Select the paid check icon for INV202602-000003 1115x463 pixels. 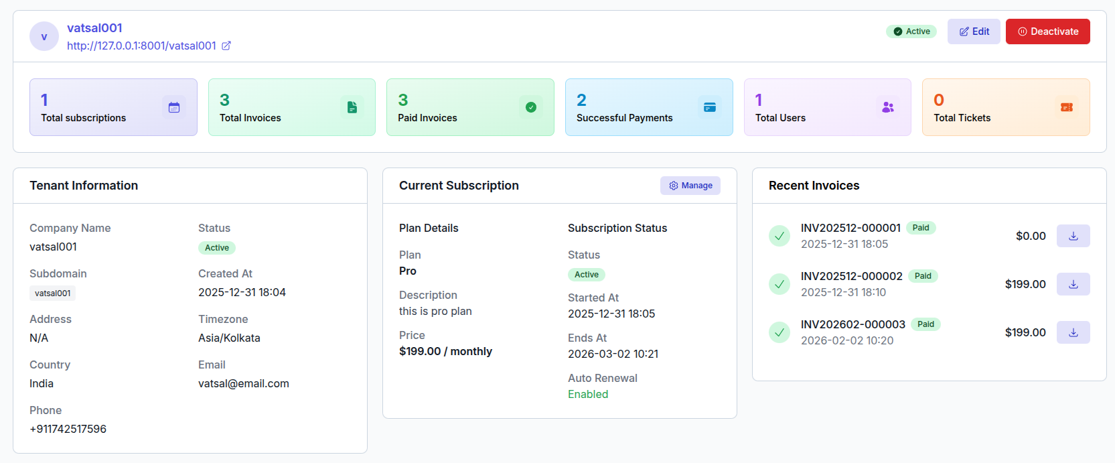pyautogui.click(x=779, y=332)
